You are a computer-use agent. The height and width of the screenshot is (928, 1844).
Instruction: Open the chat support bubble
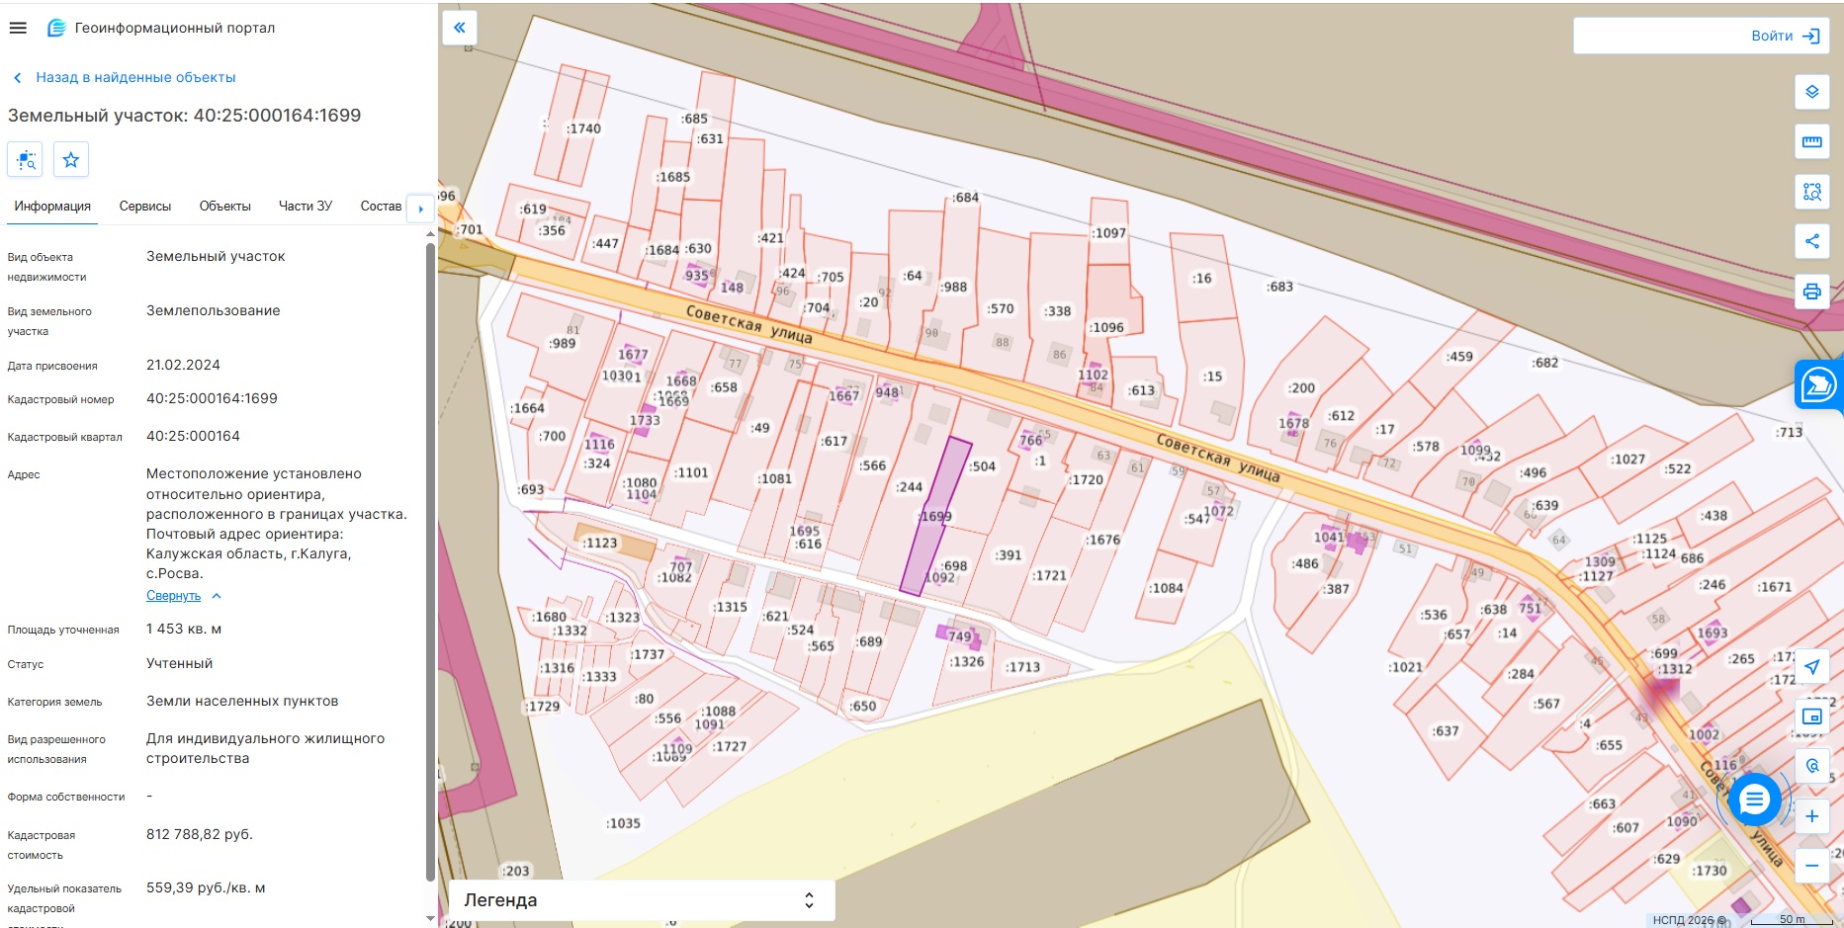click(1754, 800)
